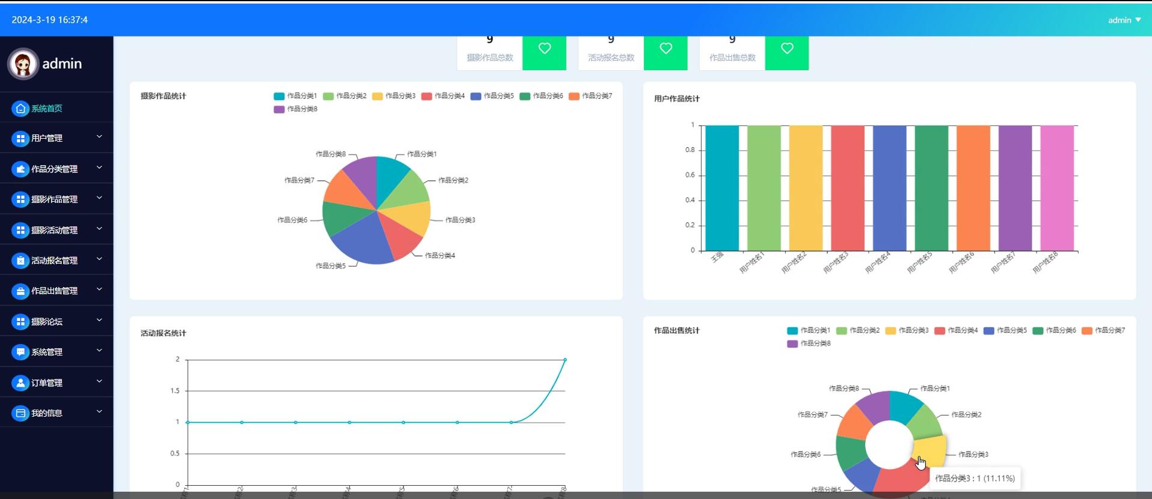Expand the 活动报名管理 chevron arrow

[99, 259]
